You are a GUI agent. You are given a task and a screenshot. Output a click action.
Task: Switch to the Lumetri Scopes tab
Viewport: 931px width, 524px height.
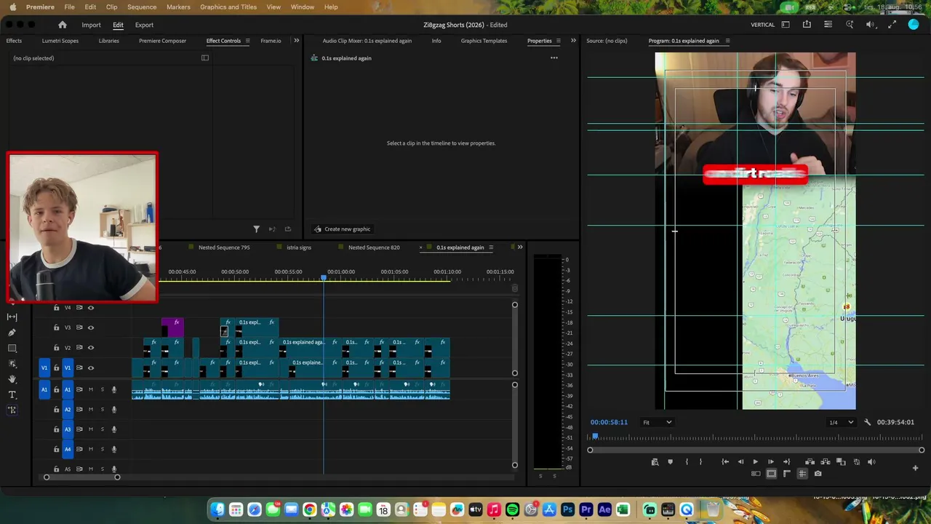(x=60, y=41)
